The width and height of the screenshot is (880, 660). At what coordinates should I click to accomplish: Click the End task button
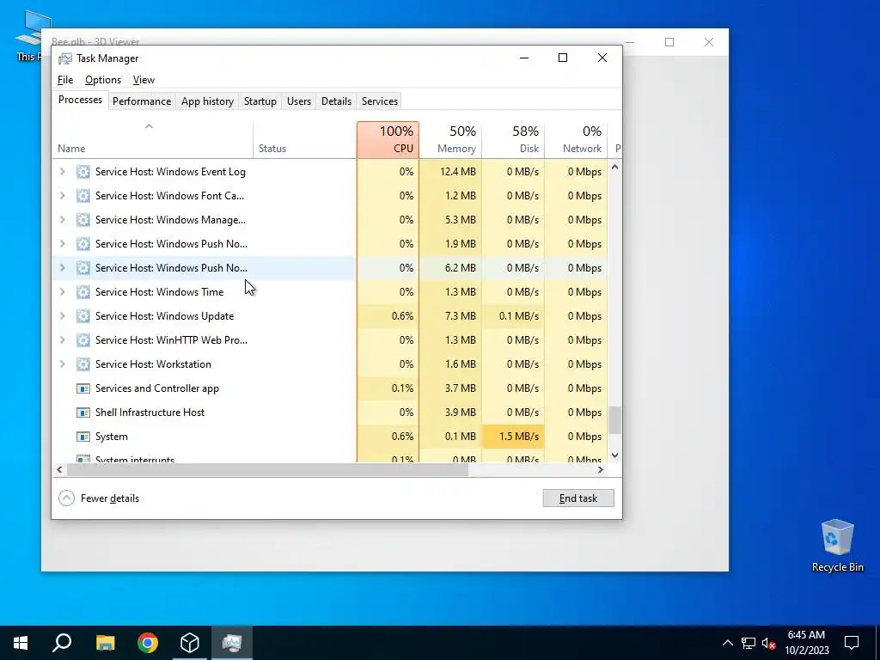(578, 498)
